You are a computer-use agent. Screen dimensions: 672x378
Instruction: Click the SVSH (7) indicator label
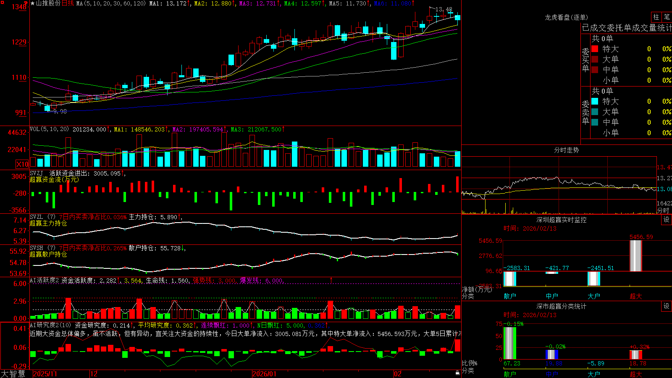[43, 248]
